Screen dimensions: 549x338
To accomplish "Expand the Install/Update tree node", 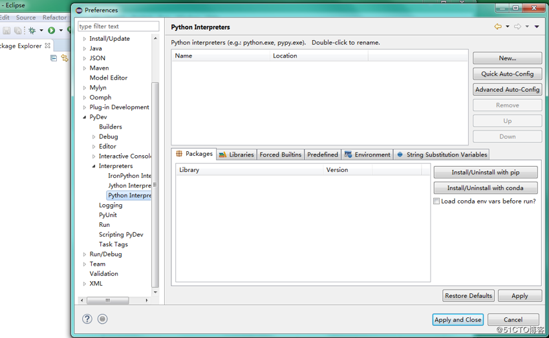I will [x=84, y=39].
